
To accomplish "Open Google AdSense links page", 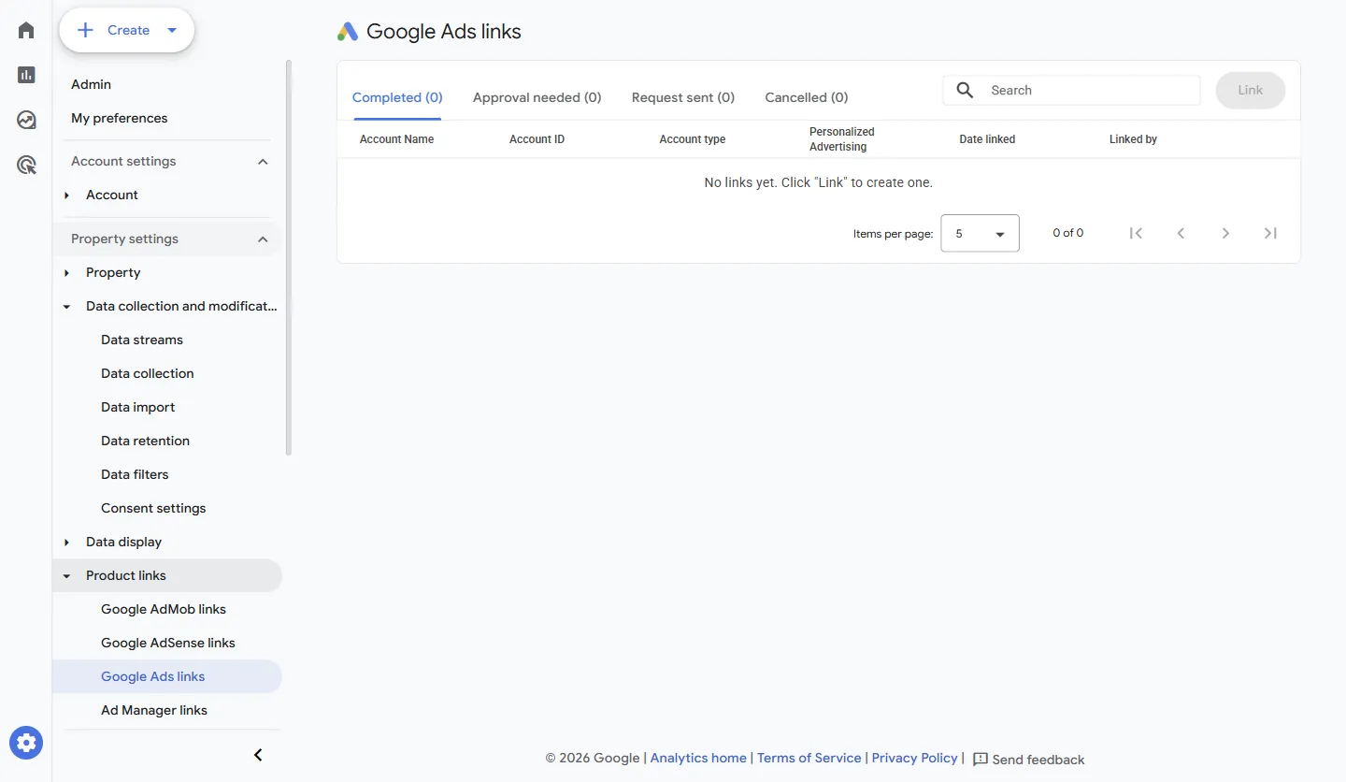I will [x=167, y=643].
